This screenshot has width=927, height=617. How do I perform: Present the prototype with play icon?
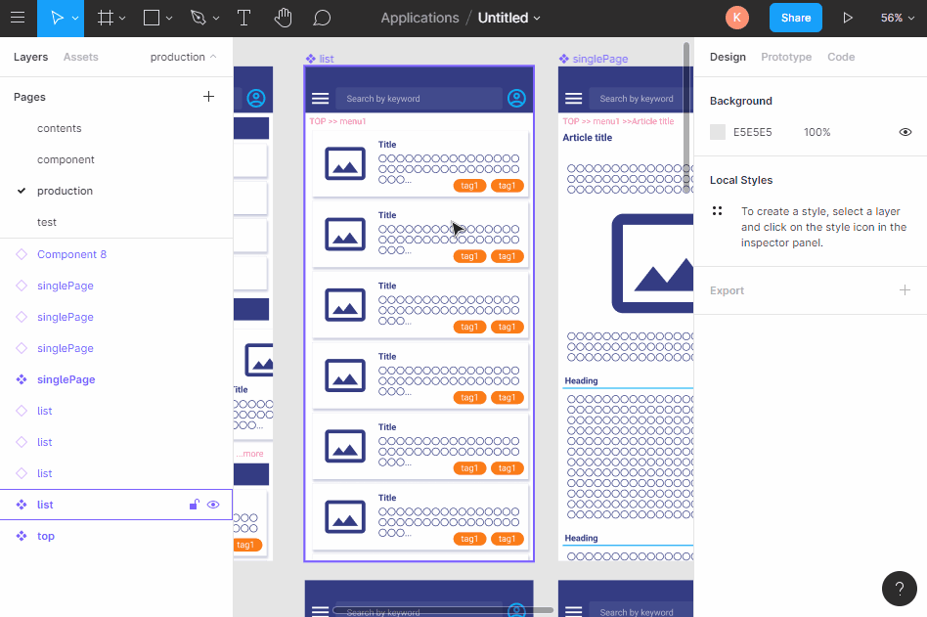point(847,18)
